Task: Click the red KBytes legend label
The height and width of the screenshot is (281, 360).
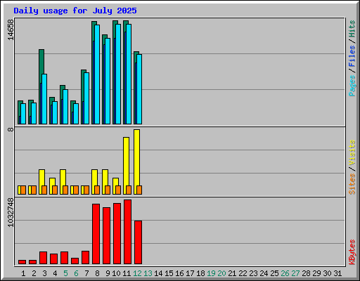Action: point(352,252)
